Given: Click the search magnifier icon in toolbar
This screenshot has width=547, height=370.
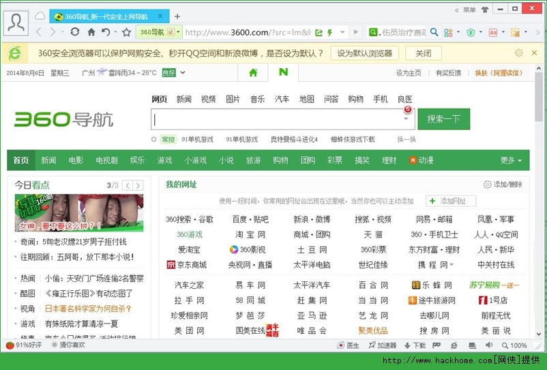Looking at the screenshot, I should click(x=434, y=32).
